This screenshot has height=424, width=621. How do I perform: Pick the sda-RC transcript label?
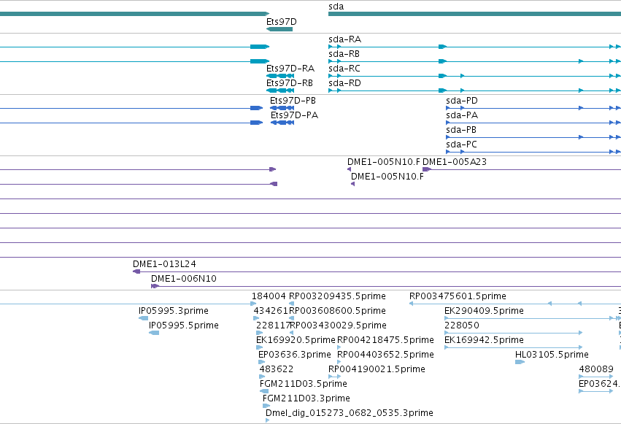pos(344,69)
